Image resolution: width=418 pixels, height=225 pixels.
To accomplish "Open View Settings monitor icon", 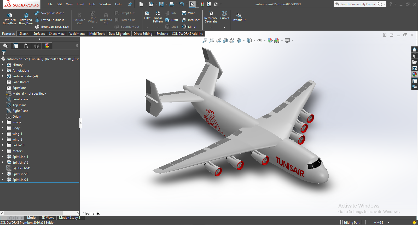I will [287, 41].
